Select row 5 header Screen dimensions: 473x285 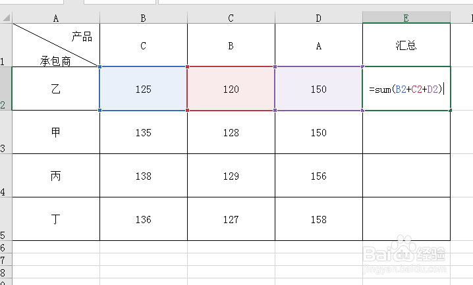(x=5, y=219)
